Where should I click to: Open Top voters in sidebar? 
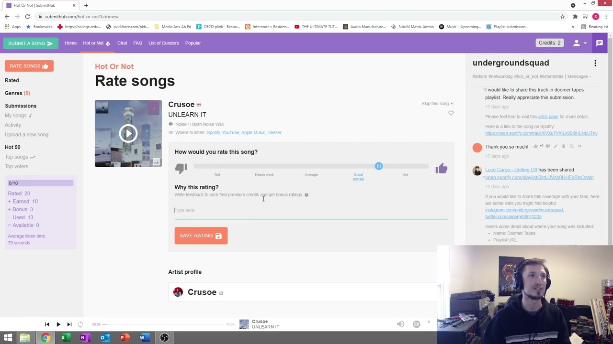tap(16, 166)
